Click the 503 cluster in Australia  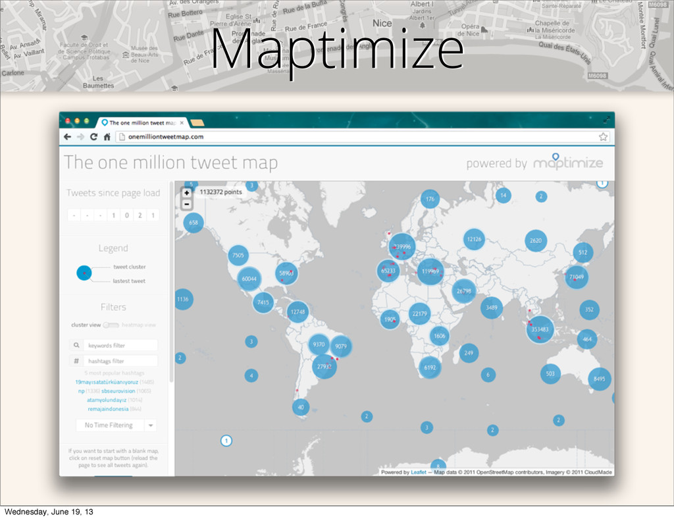pos(550,373)
